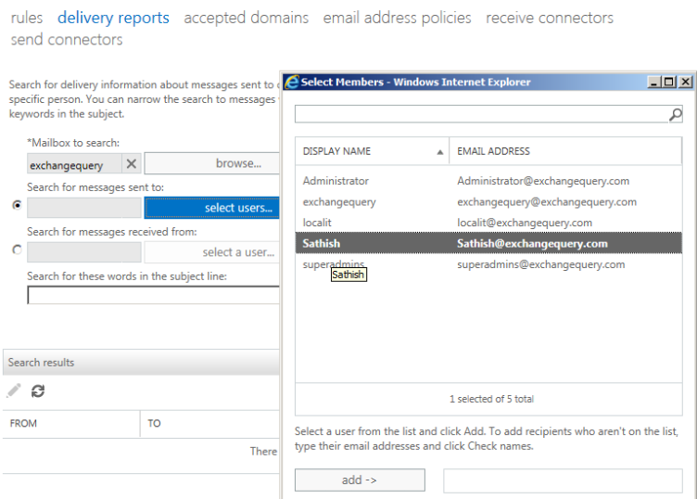Select the localit row
697x499 pixels.
pos(488,223)
